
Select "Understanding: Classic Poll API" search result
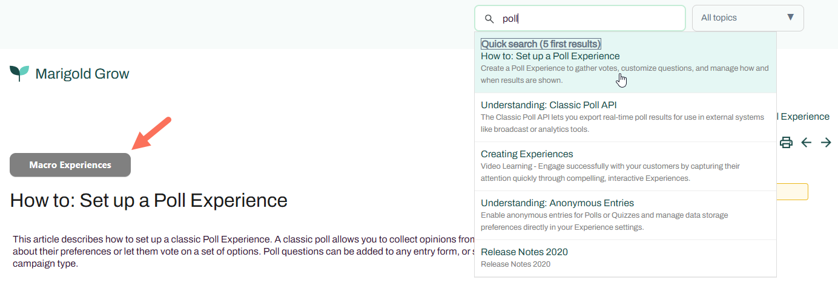549,105
